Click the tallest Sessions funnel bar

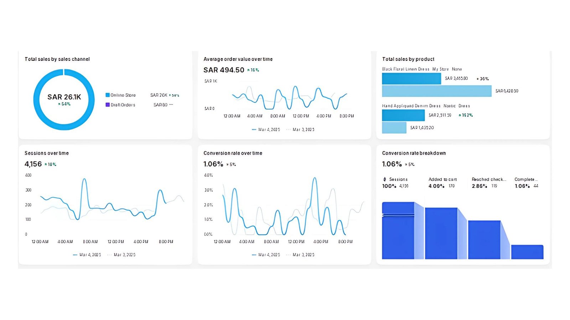click(398, 230)
